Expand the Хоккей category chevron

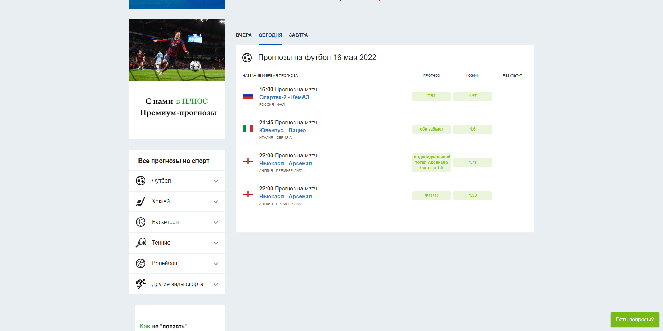[x=216, y=202]
